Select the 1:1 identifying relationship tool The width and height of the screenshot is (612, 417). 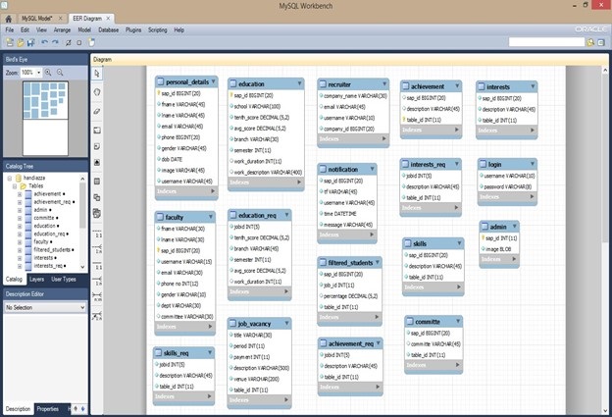[x=97, y=266]
